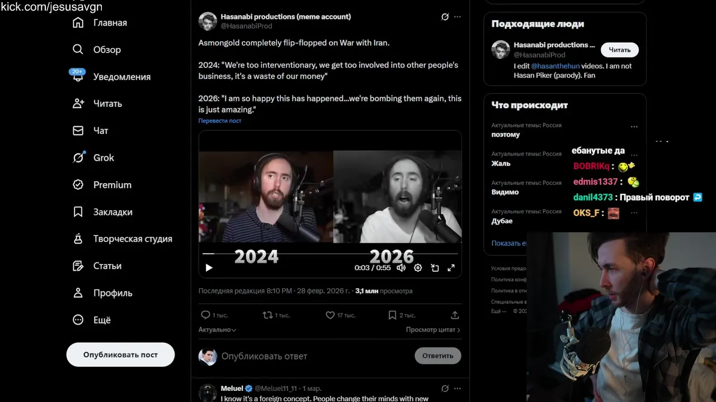Play the Asmongold 2024/2026 video
This screenshot has height=402, width=716.
click(x=209, y=268)
